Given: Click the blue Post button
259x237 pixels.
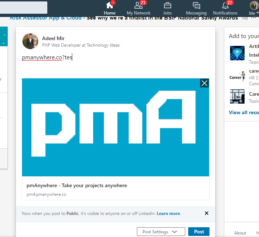Looking at the screenshot, I should click(x=199, y=232).
